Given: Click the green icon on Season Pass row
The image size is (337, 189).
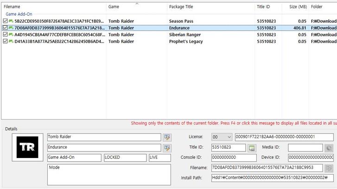Looking at the screenshot, I should pyautogui.click(x=11, y=21).
